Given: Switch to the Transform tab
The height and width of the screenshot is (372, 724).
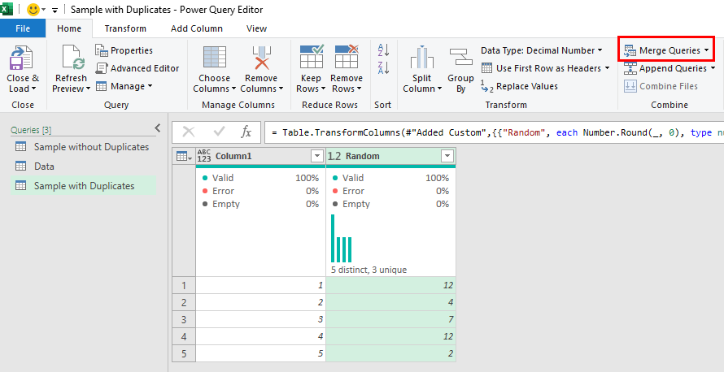Looking at the screenshot, I should (125, 28).
